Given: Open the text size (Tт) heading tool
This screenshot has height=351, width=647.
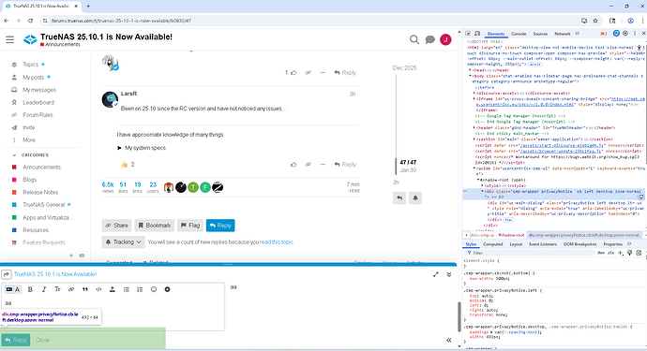Looking at the screenshot, I should tap(57, 289).
